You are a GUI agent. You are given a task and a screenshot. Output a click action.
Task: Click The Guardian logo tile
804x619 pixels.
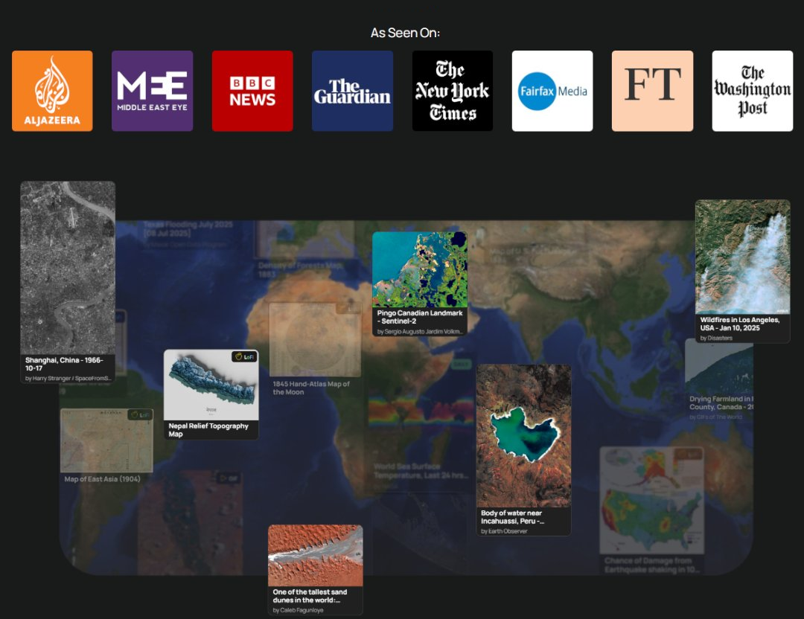pos(352,91)
